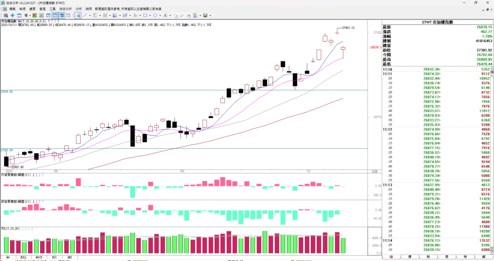The height and width of the screenshot is (261, 494).
Task: Select the trend line drawing tool
Action: [85, 15]
